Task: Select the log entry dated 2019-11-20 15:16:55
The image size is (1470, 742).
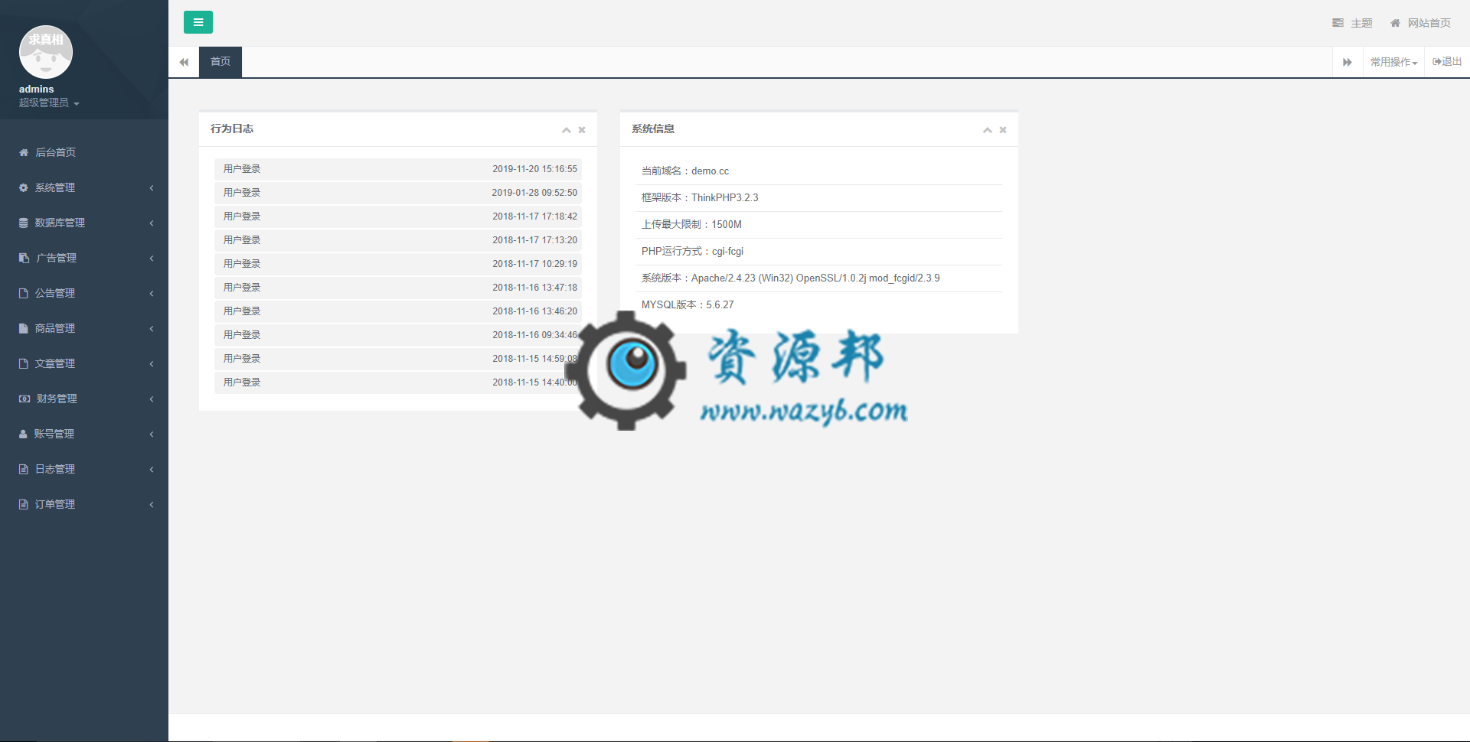Action: (398, 169)
